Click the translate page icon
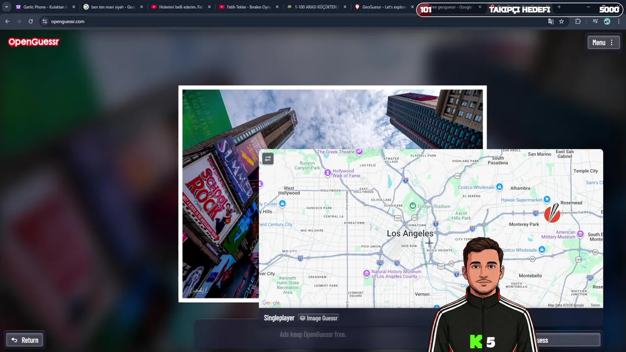The image size is (626, 352). pyautogui.click(x=551, y=22)
